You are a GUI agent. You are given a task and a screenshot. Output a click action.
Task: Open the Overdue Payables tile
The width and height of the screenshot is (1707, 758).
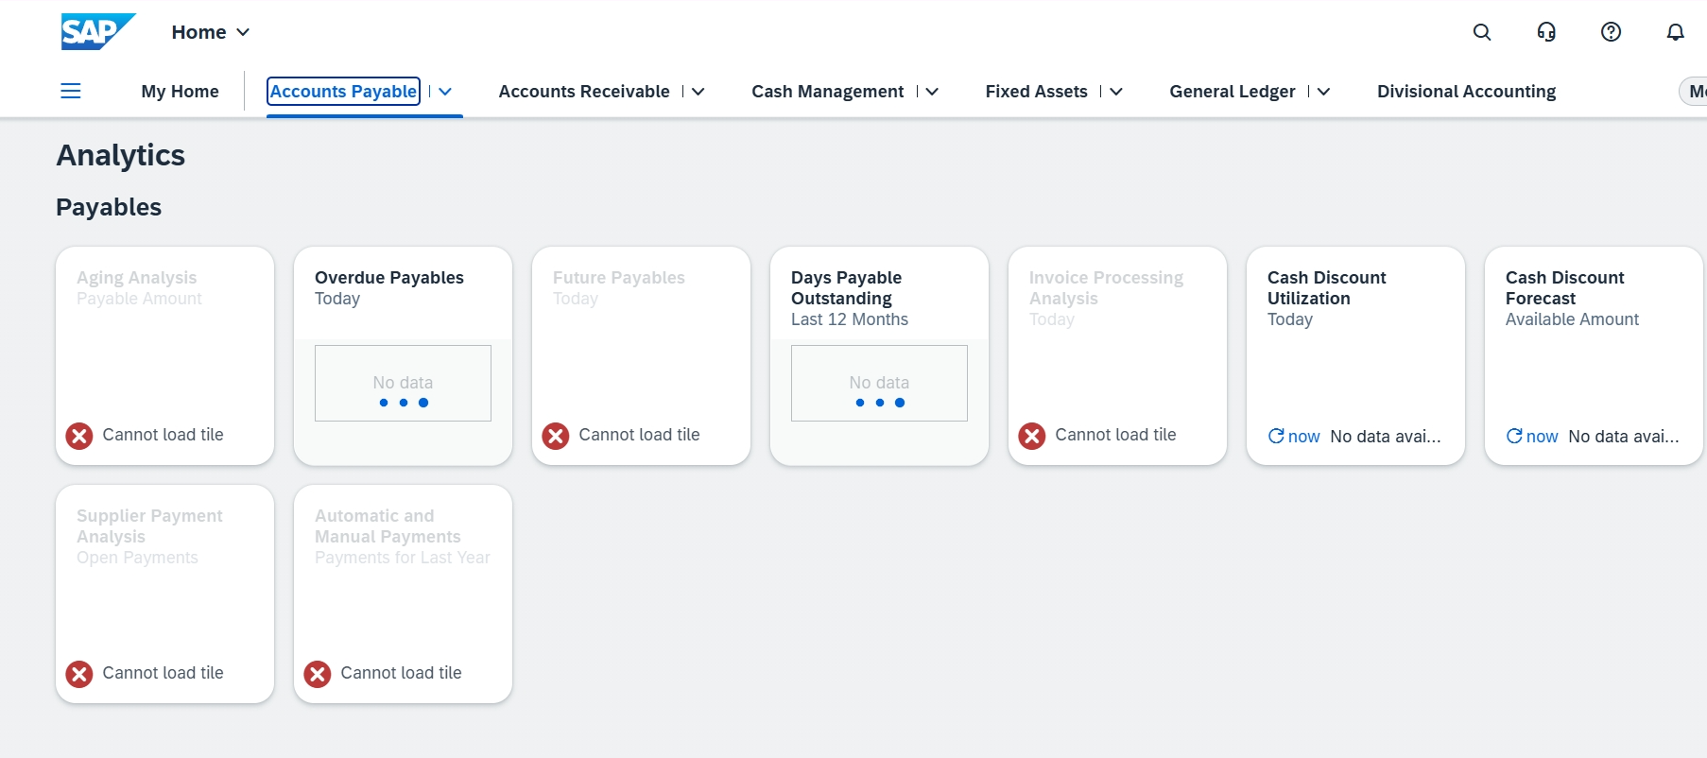point(403,355)
